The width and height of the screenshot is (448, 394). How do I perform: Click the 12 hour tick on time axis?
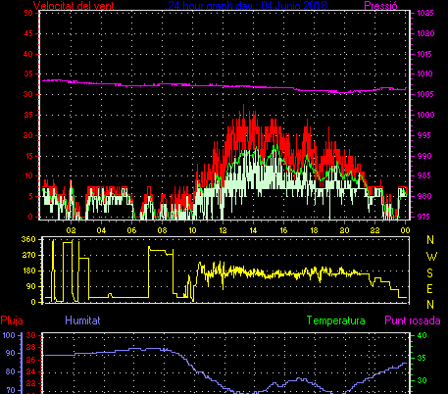click(223, 230)
